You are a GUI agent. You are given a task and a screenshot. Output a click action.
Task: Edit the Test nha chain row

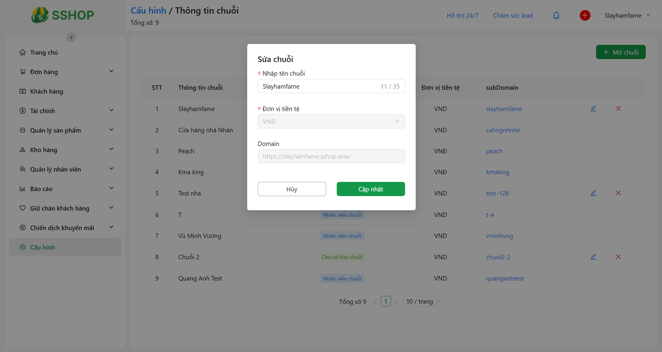pyautogui.click(x=593, y=193)
